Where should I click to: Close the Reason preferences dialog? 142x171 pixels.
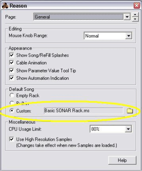[x=136, y=6]
